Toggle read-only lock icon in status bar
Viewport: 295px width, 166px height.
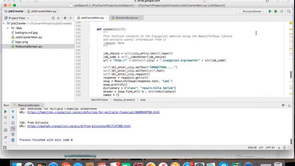[279, 148]
